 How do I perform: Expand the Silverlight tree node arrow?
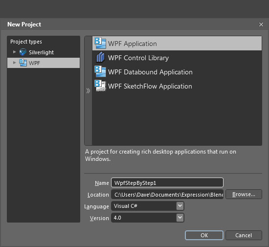(15, 52)
